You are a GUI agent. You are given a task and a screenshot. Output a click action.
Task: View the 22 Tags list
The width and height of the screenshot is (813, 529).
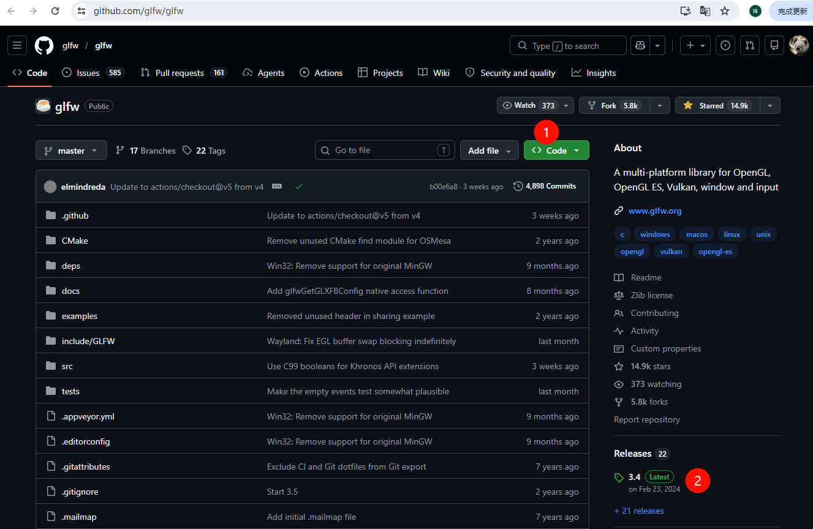coord(204,151)
